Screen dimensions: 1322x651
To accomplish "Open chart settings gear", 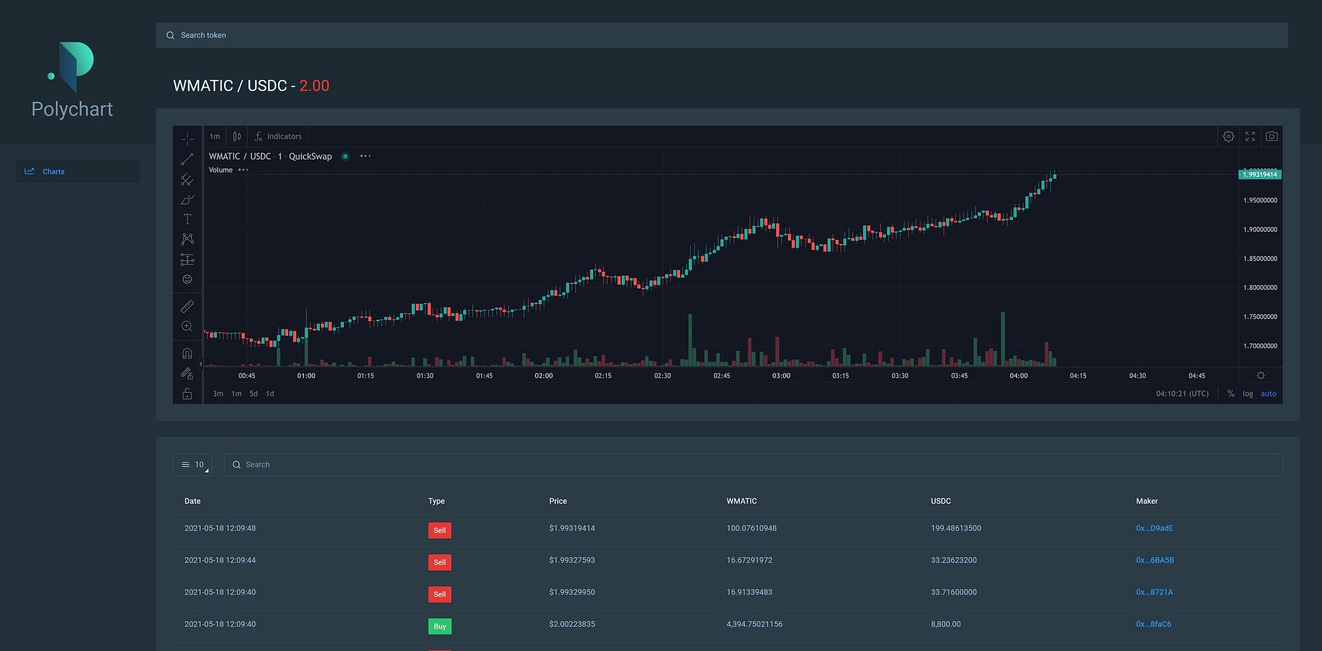I will pyautogui.click(x=1228, y=136).
